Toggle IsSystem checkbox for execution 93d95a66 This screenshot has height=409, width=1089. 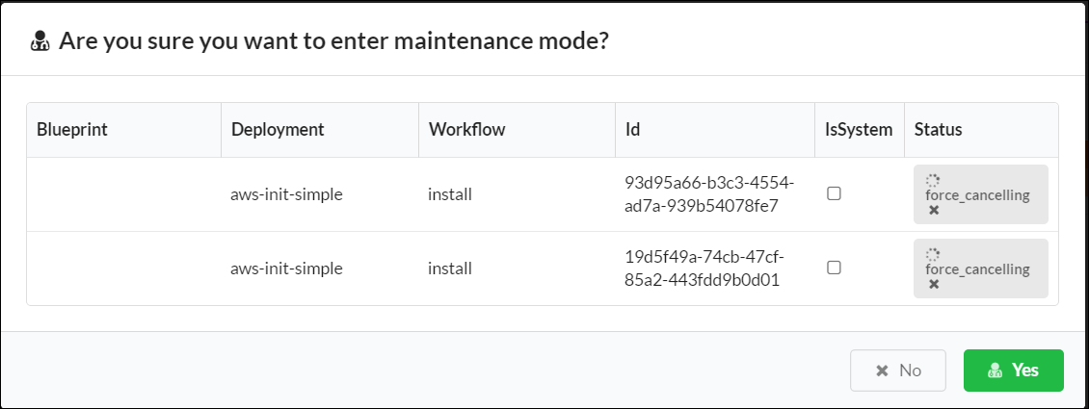835,193
